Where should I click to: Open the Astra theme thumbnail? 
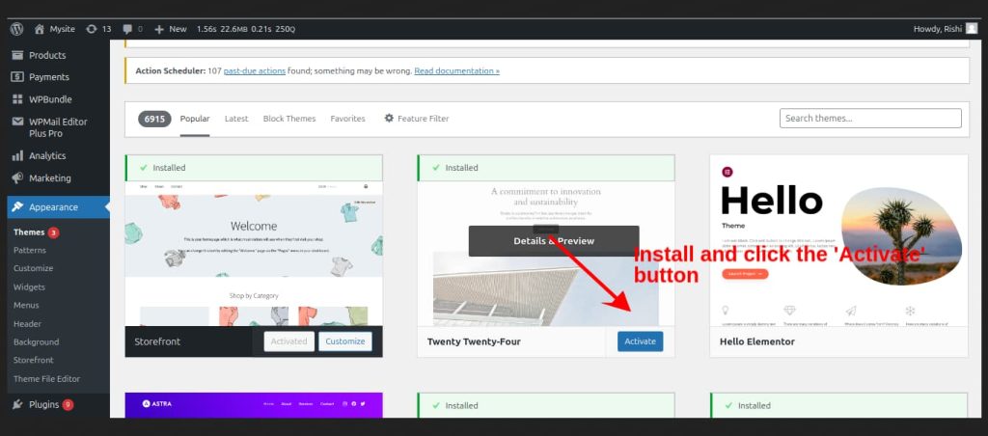click(254, 405)
